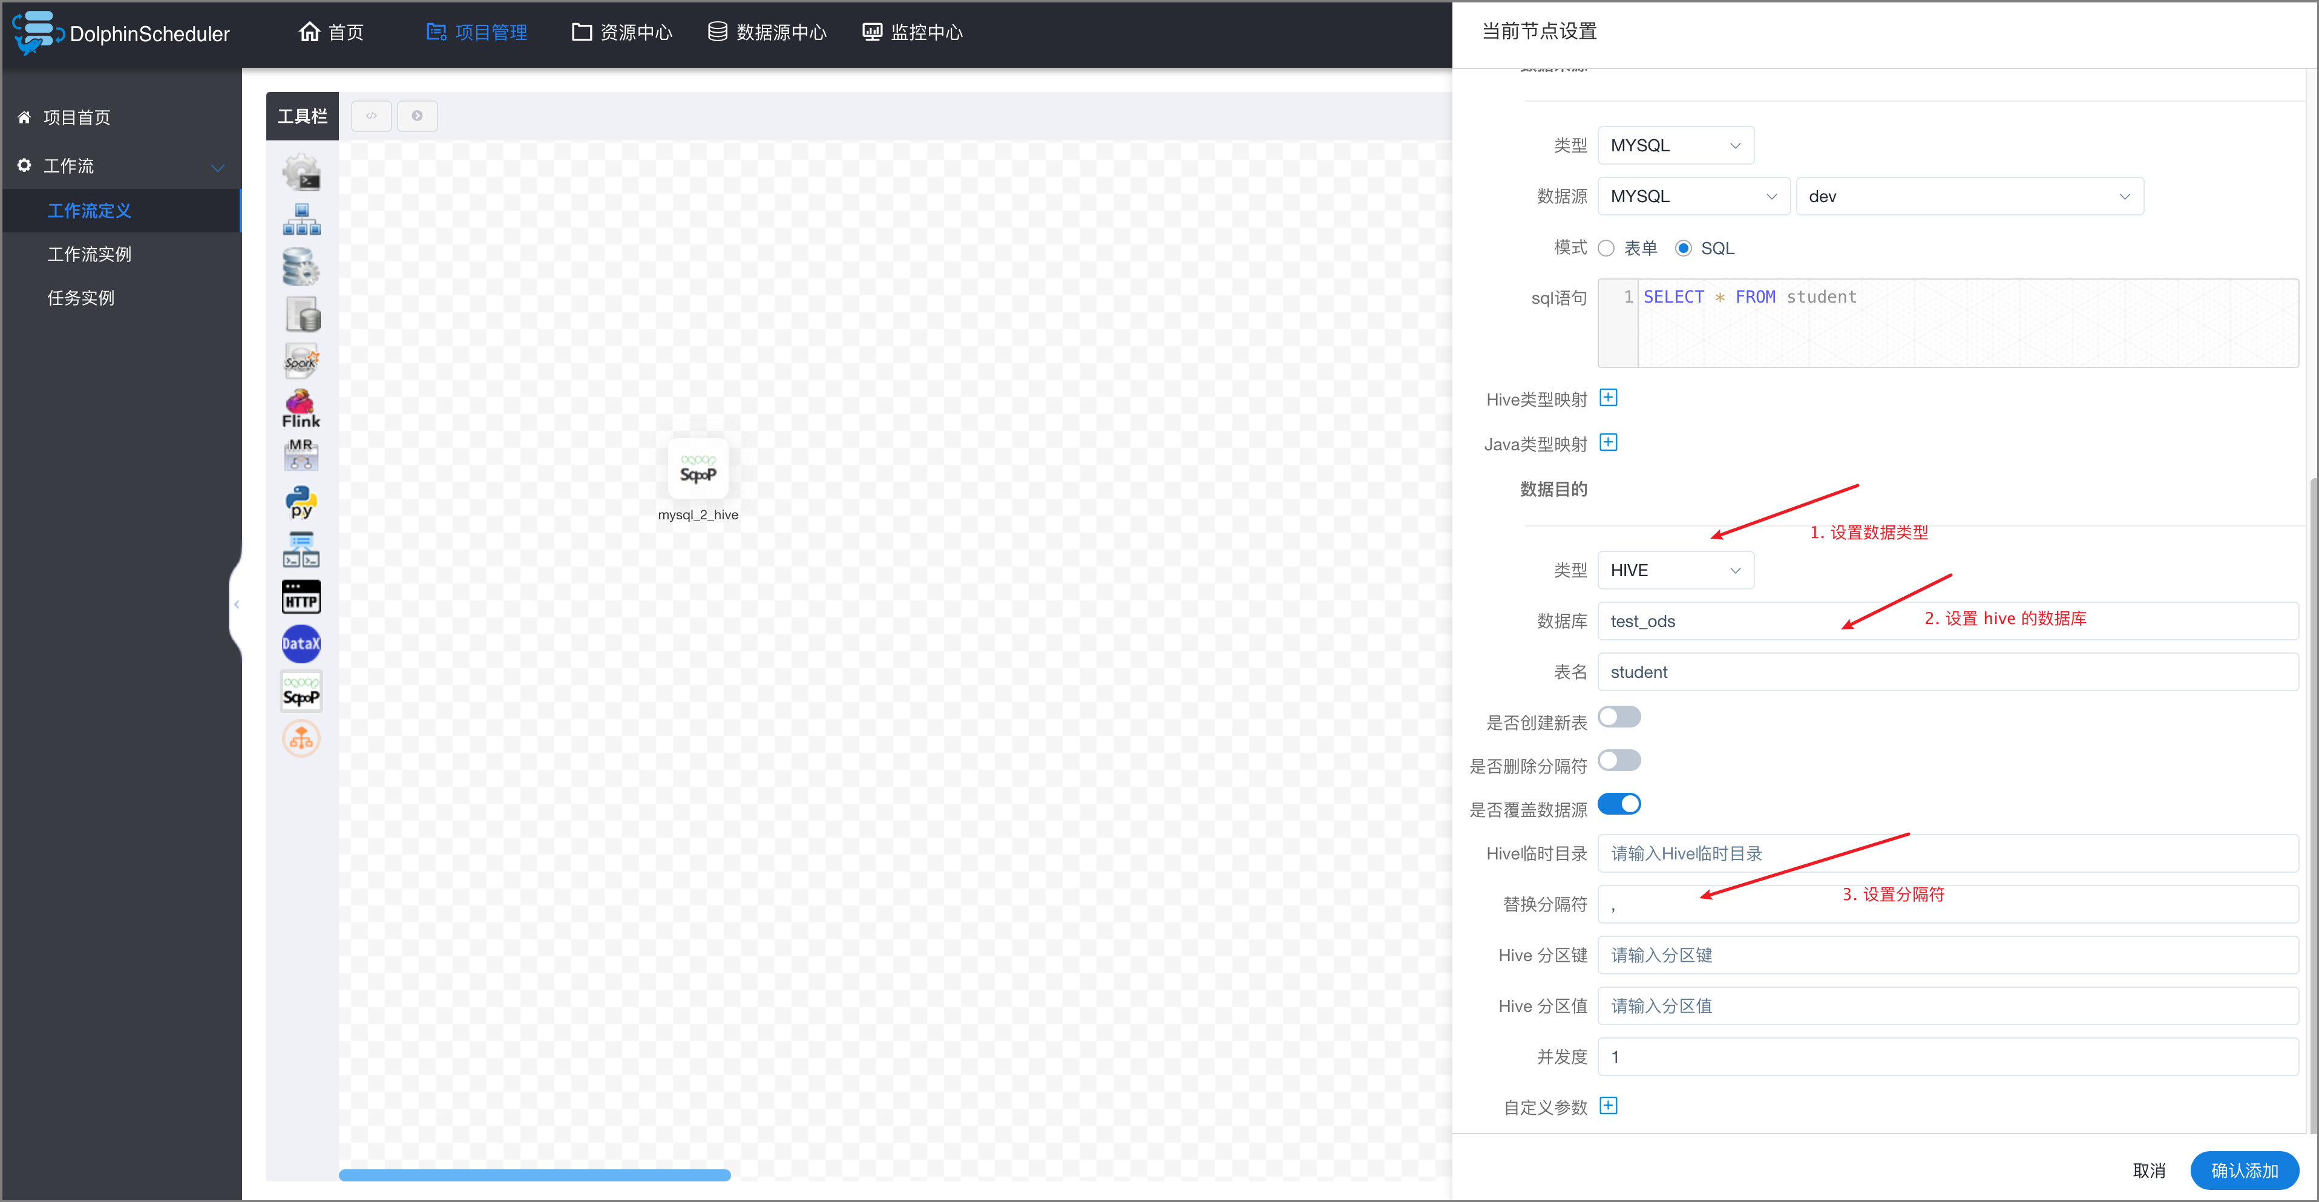Select the MR task icon
The height and width of the screenshot is (1202, 2319).
[x=301, y=455]
